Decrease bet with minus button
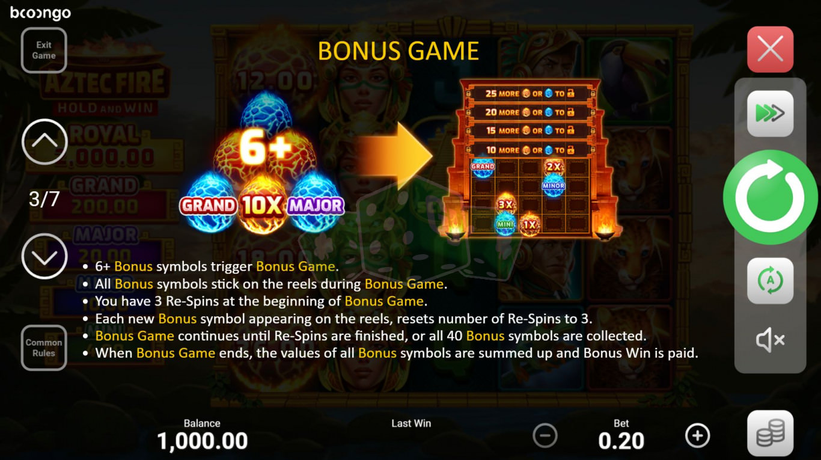Screen dimensions: 821x460 (x=545, y=435)
